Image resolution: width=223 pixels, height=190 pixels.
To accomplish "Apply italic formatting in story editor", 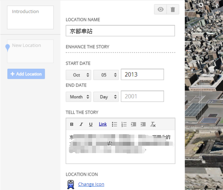I will click(x=81, y=124).
